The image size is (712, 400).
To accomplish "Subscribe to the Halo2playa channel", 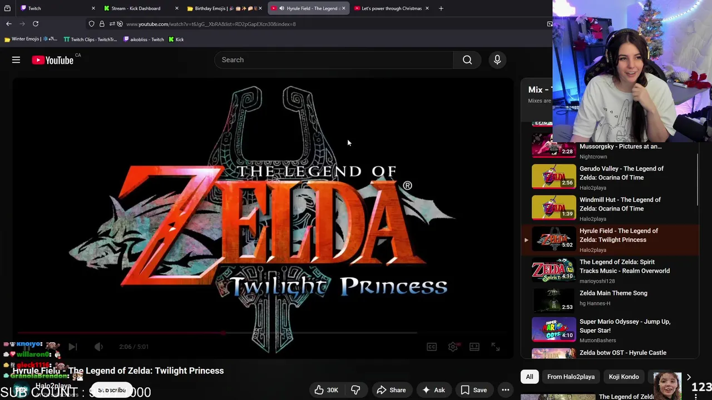I will [x=112, y=390].
